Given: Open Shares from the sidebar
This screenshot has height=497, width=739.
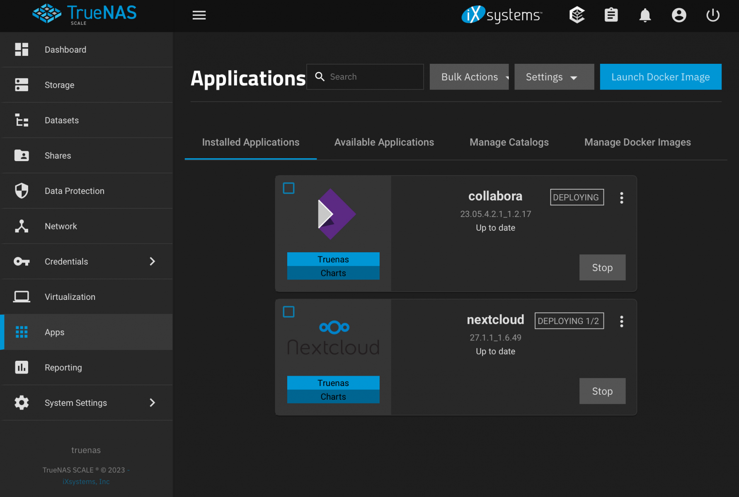Looking at the screenshot, I should [87, 155].
